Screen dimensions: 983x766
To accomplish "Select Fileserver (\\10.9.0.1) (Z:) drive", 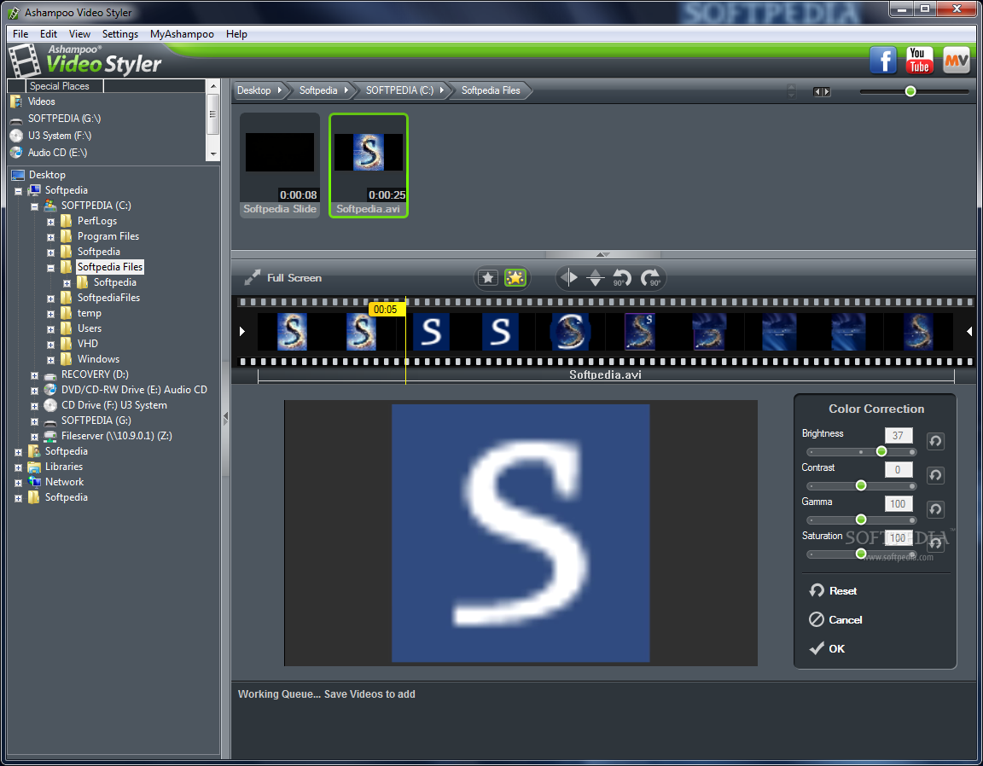I will click(x=117, y=436).
